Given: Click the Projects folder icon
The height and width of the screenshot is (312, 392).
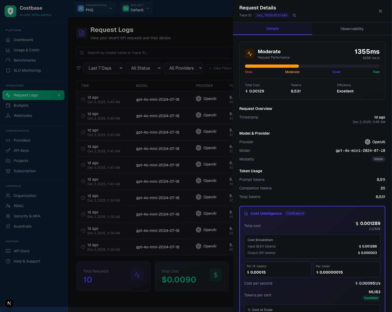Looking at the screenshot, I should click(8, 161).
